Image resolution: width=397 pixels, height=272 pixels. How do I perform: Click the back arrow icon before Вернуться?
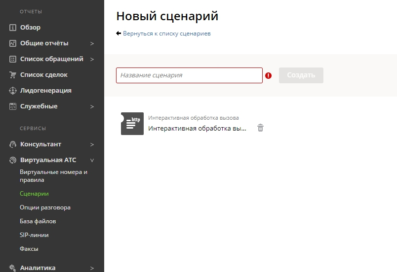pyautogui.click(x=119, y=34)
